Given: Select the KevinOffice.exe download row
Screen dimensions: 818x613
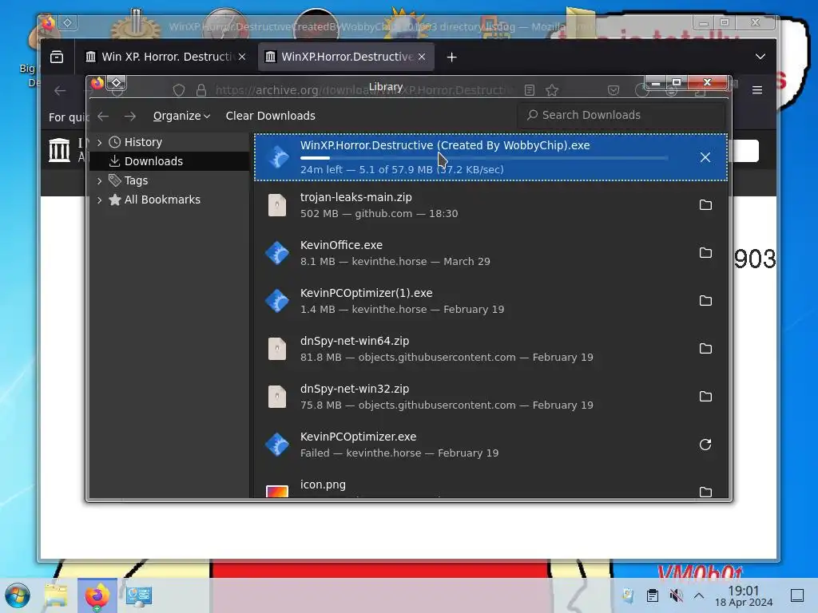Looking at the screenshot, I should [x=490, y=253].
